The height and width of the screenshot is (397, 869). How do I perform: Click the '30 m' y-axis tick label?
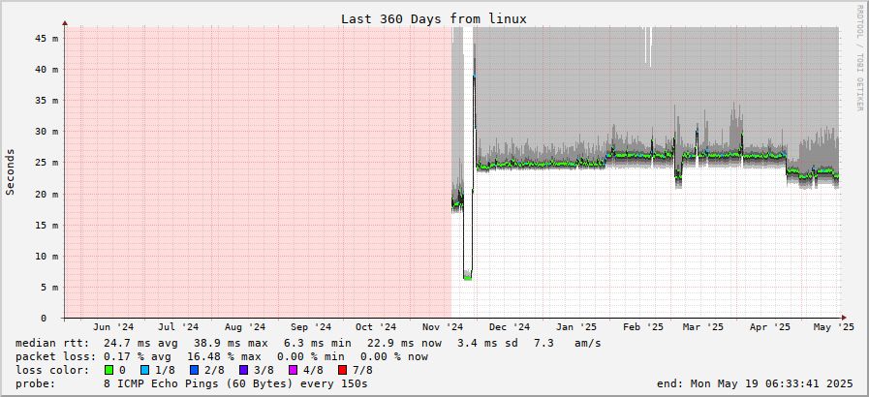click(x=47, y=132)
